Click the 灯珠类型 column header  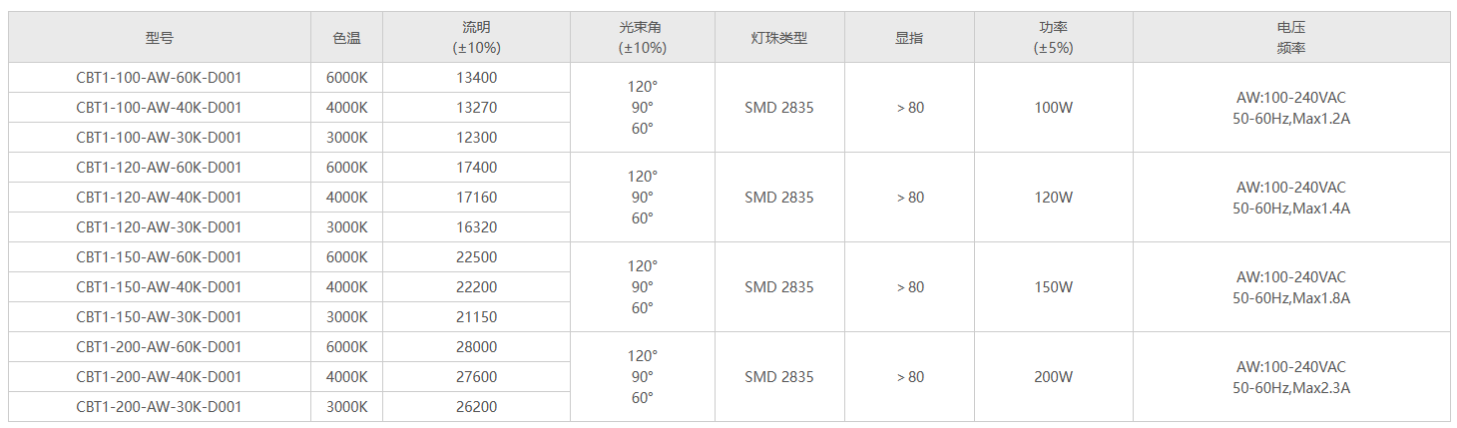778,38
